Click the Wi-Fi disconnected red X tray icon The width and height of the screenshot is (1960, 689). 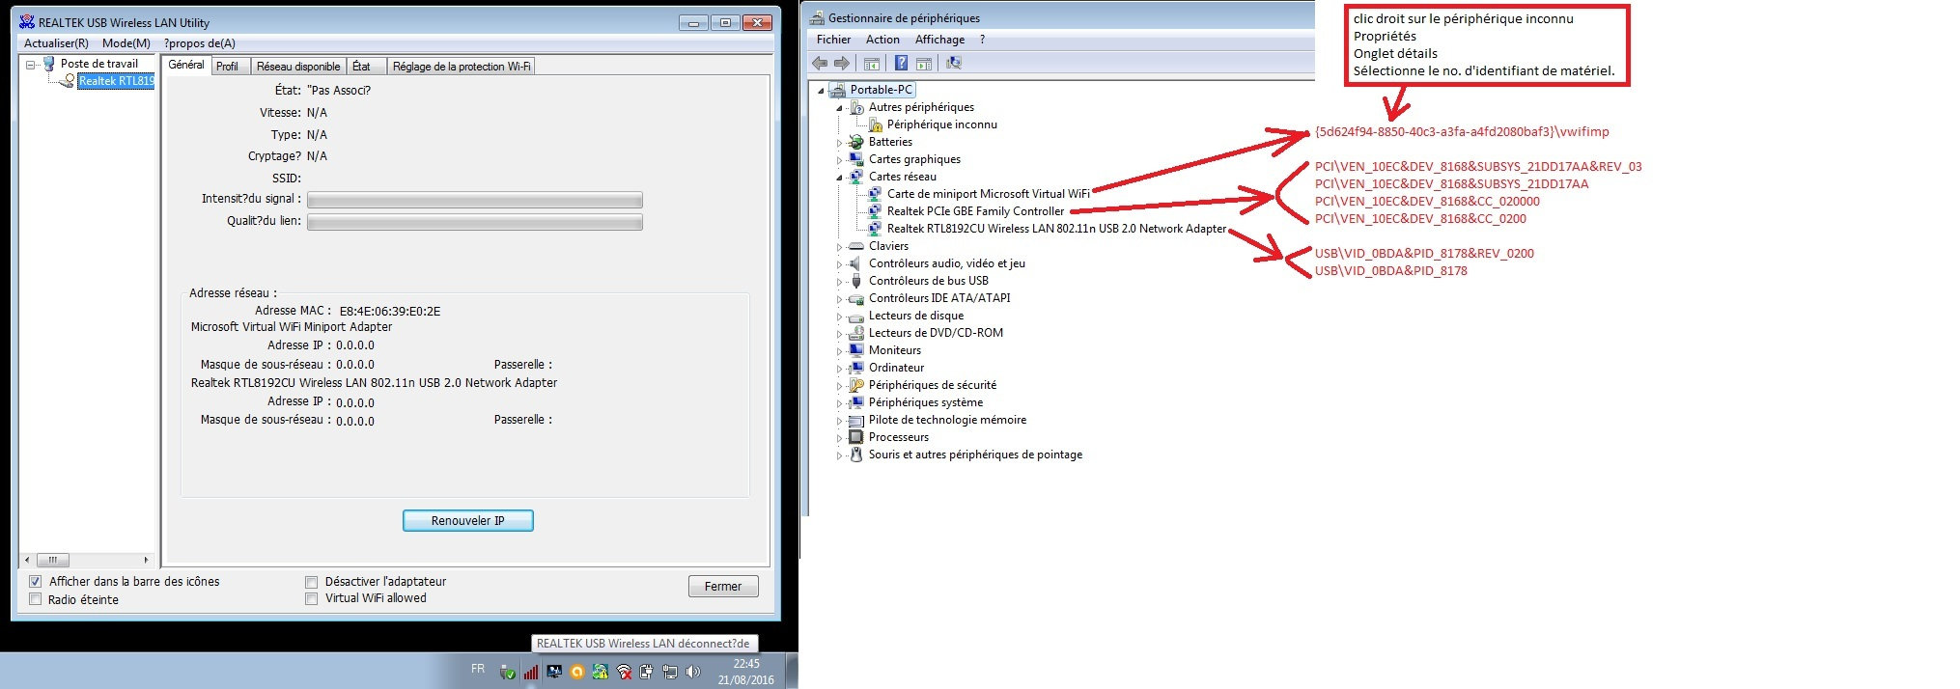(624, 672)
